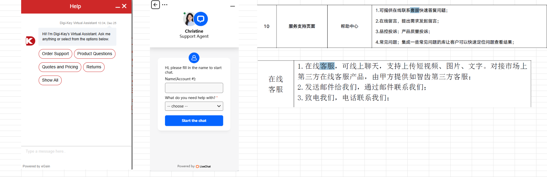Screen dimensions: 547x177
Task: Pick the Quotes and Pricing option
Action: click(x=60, y=67)
